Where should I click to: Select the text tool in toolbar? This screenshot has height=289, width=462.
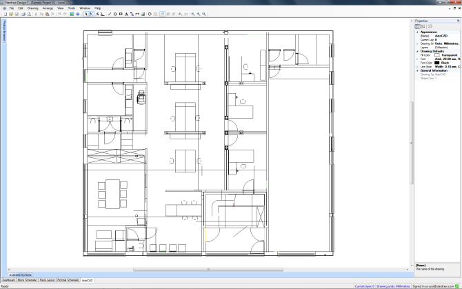point(126,14)
